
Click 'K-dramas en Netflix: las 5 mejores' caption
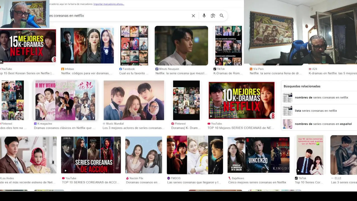tap(333, 73)
